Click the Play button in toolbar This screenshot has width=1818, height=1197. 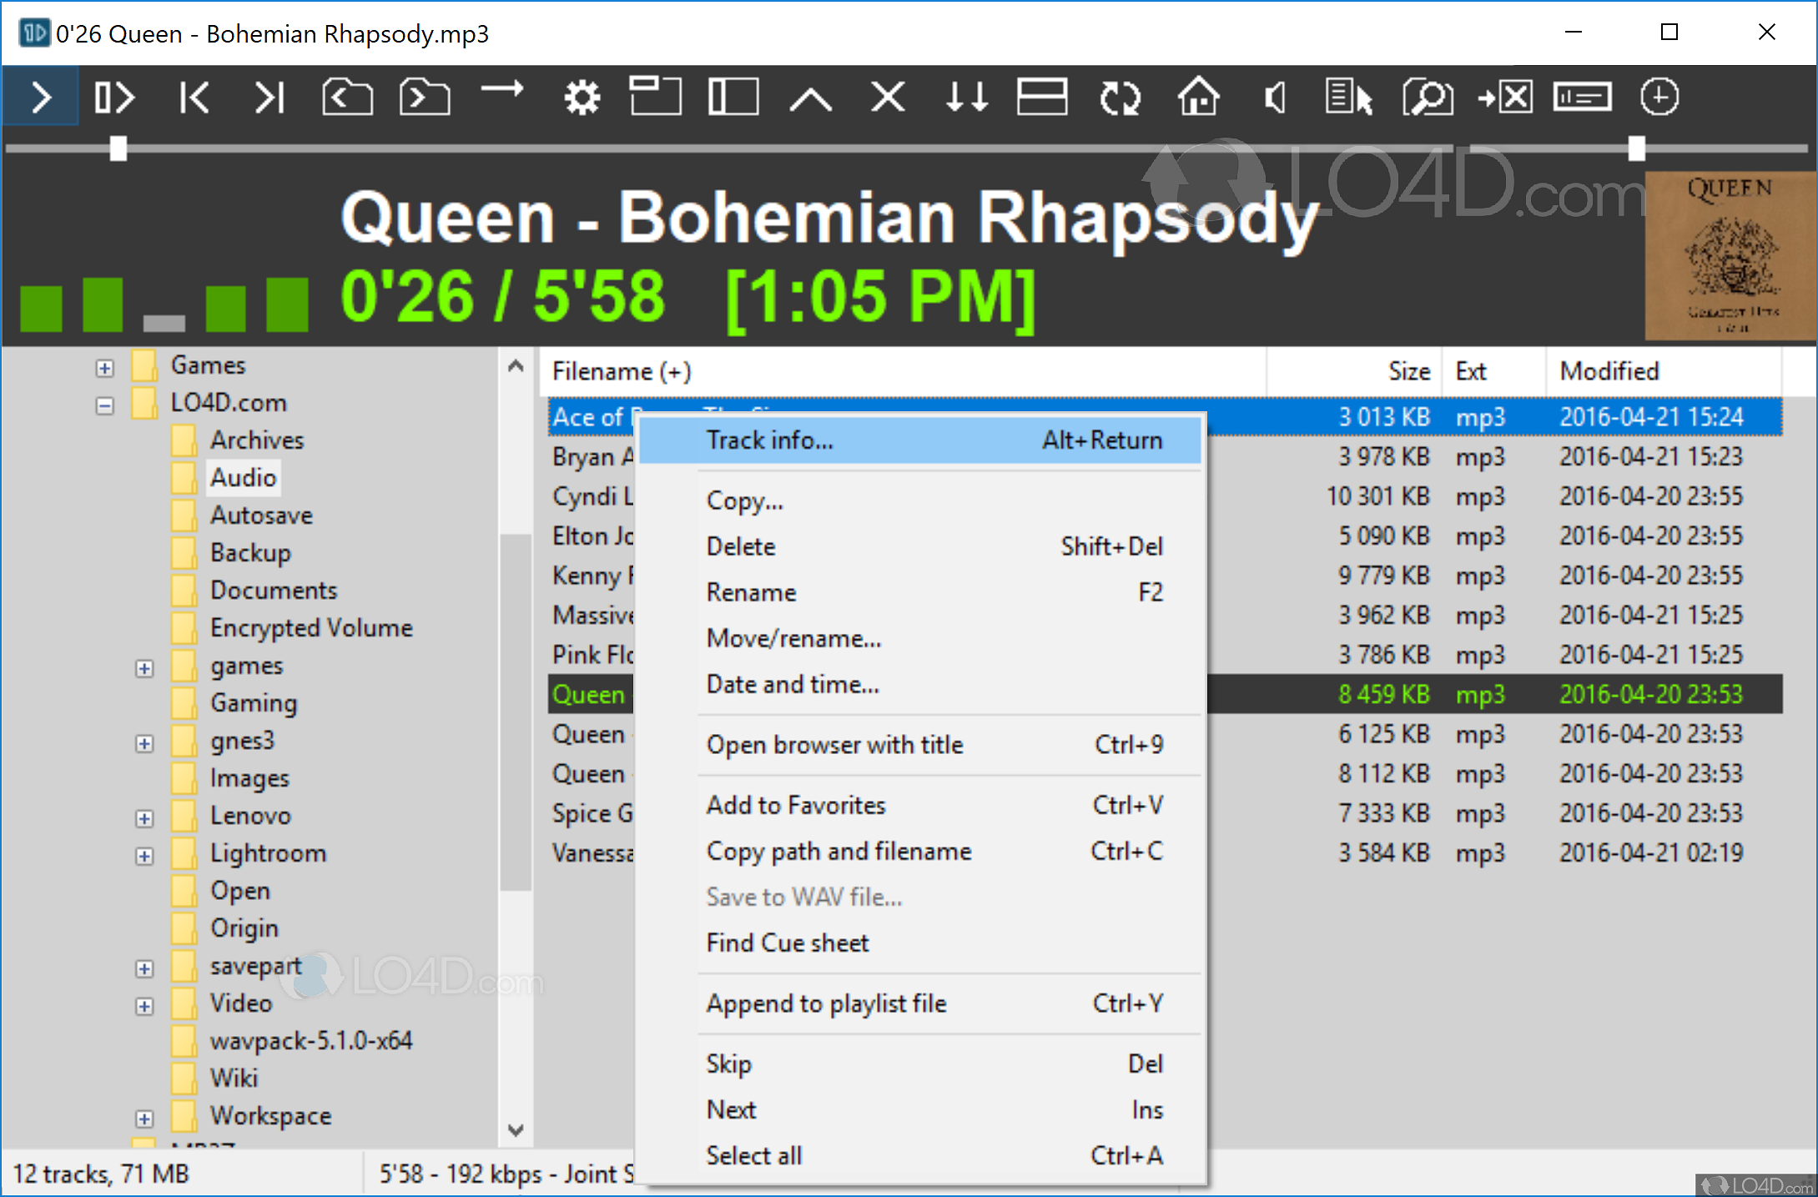coord(40,98)
